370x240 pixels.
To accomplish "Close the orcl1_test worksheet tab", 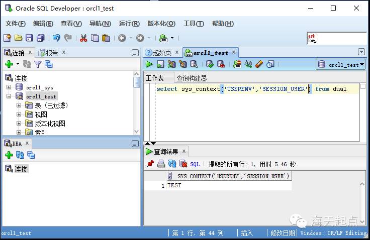I will [x=234, y=52].
